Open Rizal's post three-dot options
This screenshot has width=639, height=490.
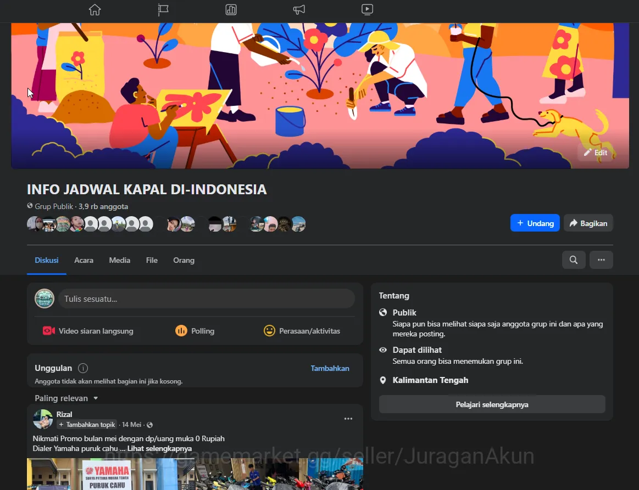coord(348,419)
